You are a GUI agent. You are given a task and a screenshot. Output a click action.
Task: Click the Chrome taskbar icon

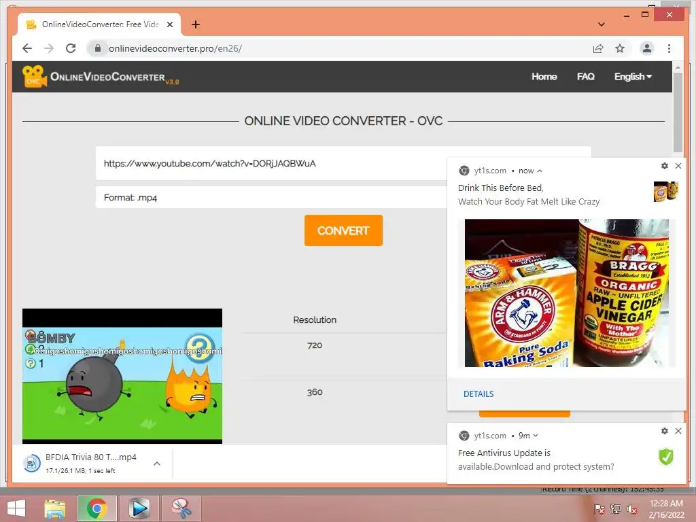pos(97,508)
